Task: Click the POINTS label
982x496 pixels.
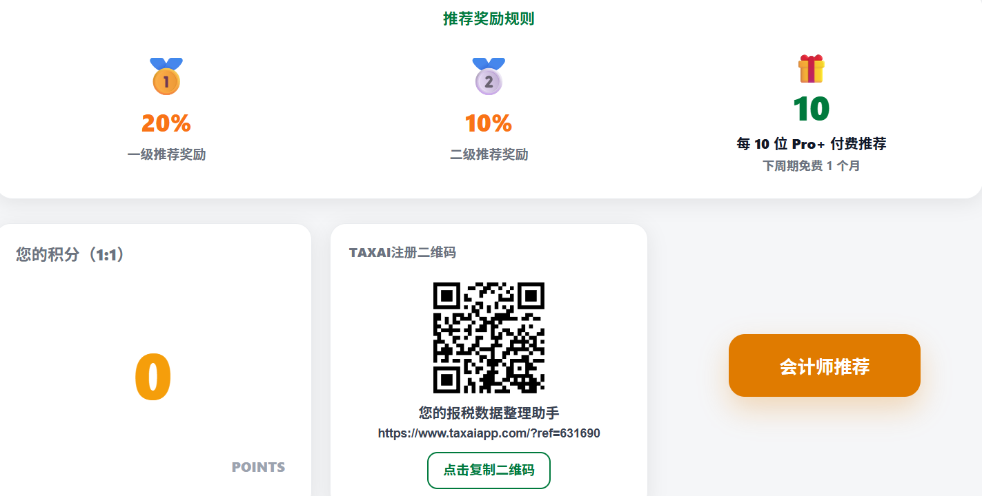Action: tap(258, 467)
